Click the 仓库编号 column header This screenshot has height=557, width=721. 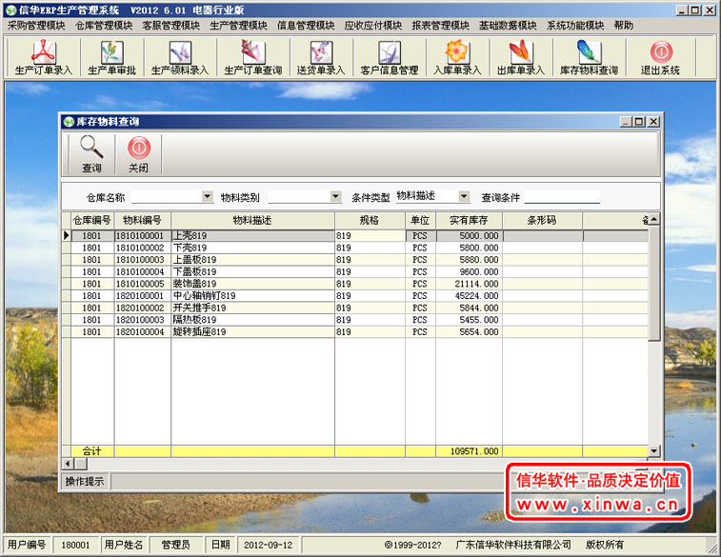(x=92, y=221)
